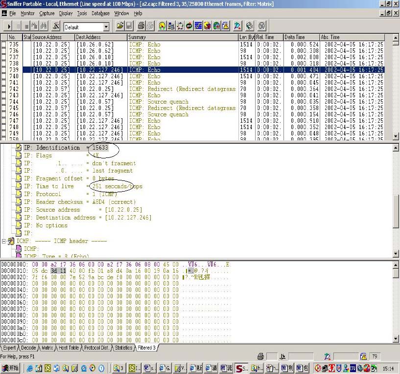Switch to the Protocol Dist. tab

coord(96,348)
